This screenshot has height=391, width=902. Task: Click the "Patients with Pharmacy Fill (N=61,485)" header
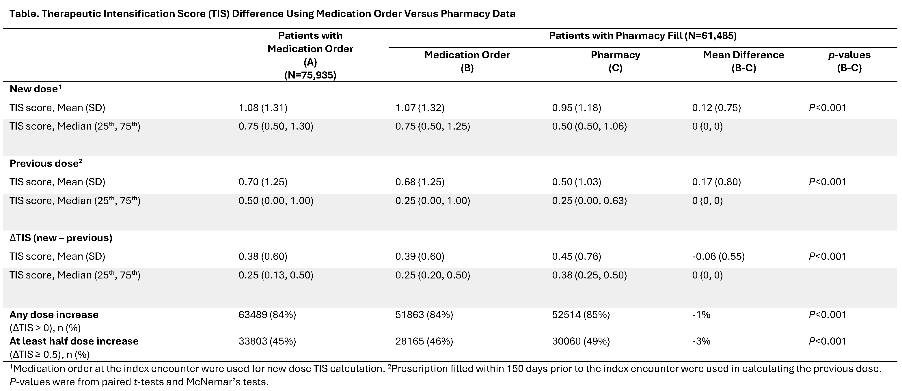pos(642,36)
